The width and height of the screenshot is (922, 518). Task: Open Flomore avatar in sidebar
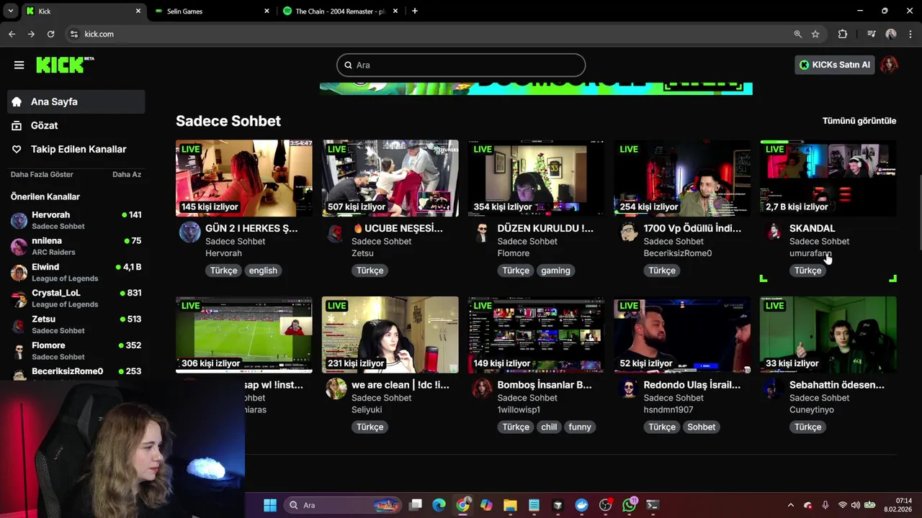tap(19, 350)
